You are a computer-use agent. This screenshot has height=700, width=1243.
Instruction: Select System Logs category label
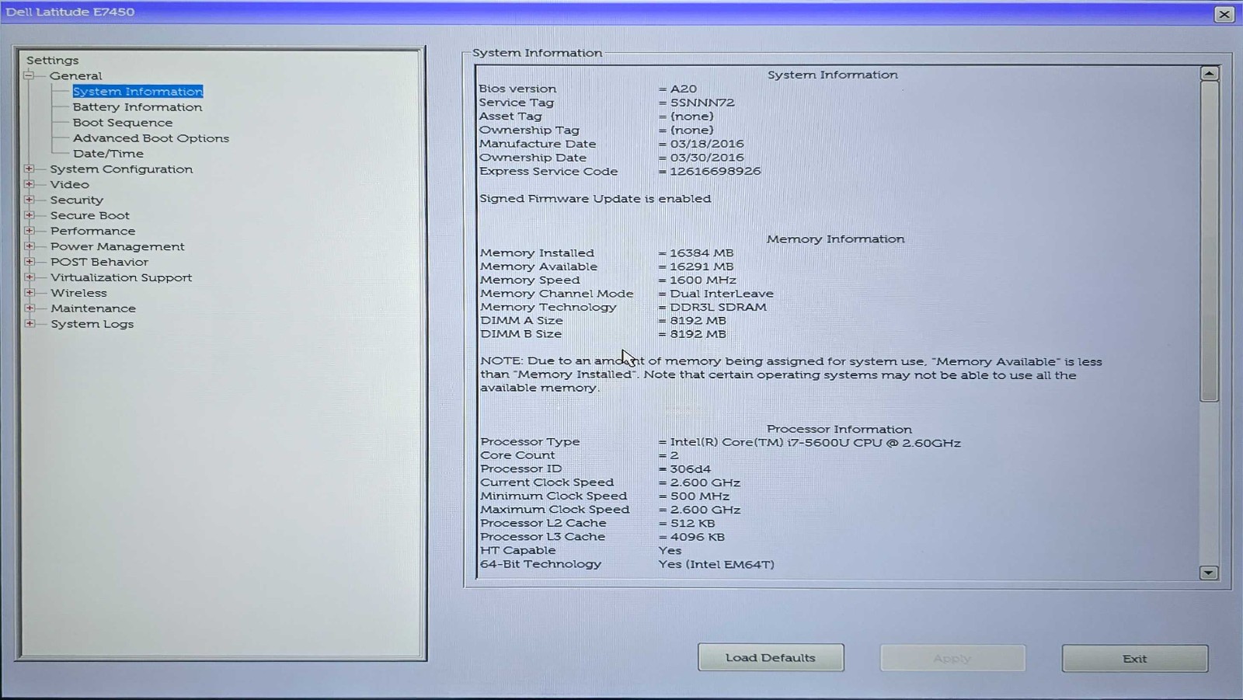92,325
